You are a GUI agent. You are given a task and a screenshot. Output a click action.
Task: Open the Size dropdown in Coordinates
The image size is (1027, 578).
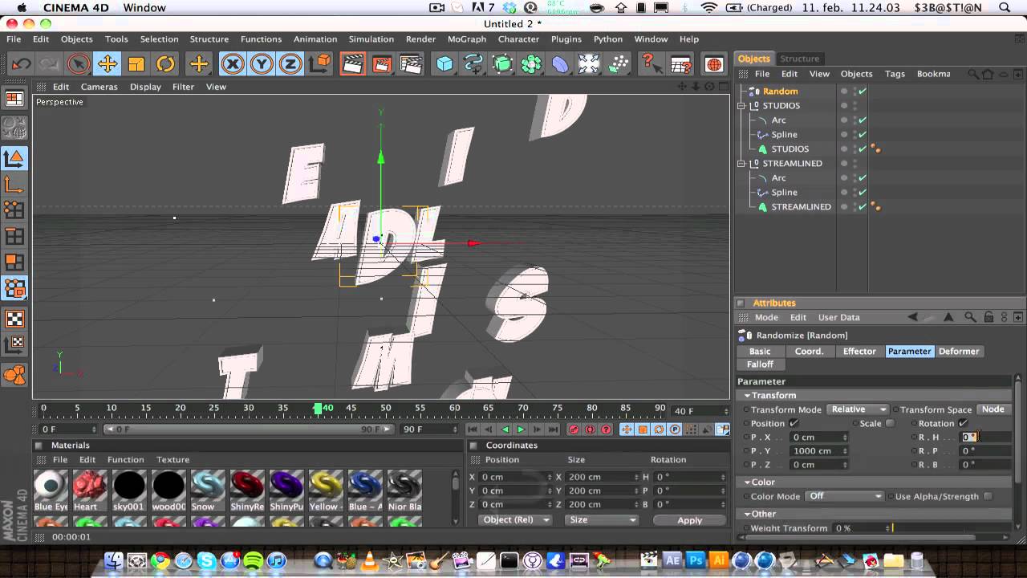tap(601, 520)
